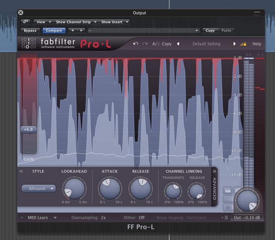This screenshot has width=275, height=240.
Task: Click the FabFilter binary logo icon
Action: tap(29, 43)
